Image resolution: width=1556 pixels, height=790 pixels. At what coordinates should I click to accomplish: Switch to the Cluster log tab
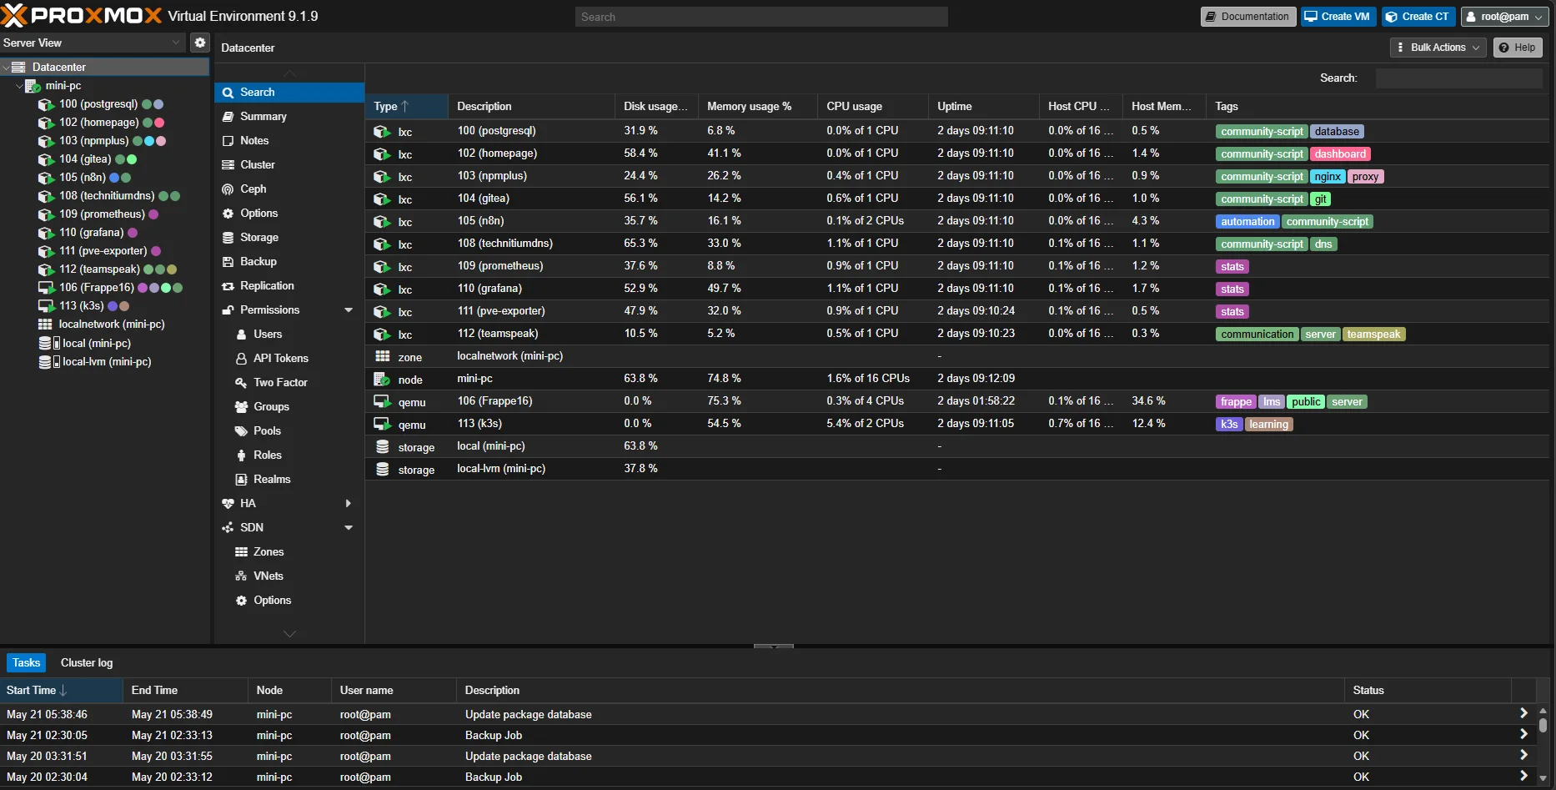click(87, 663)
